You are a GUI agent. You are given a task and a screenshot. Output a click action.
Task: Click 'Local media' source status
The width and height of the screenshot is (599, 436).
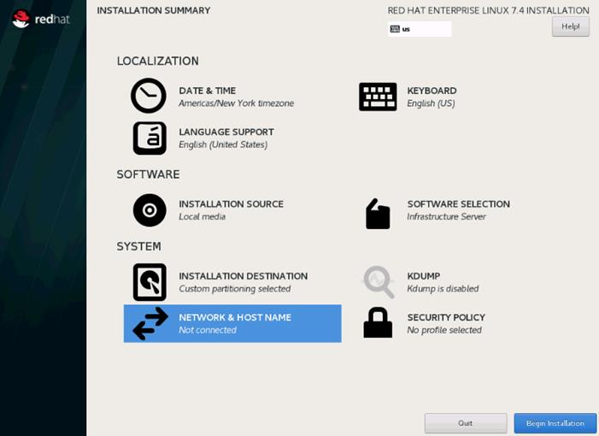point(202,216)
